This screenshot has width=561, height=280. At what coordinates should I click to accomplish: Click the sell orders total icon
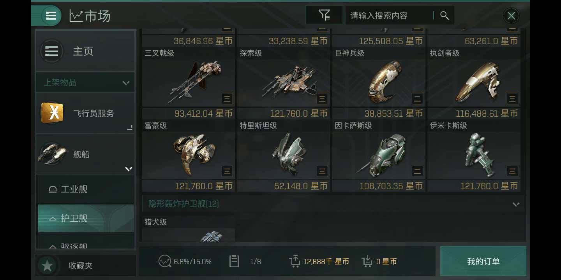pyautogui.click(x=295, y=261)
